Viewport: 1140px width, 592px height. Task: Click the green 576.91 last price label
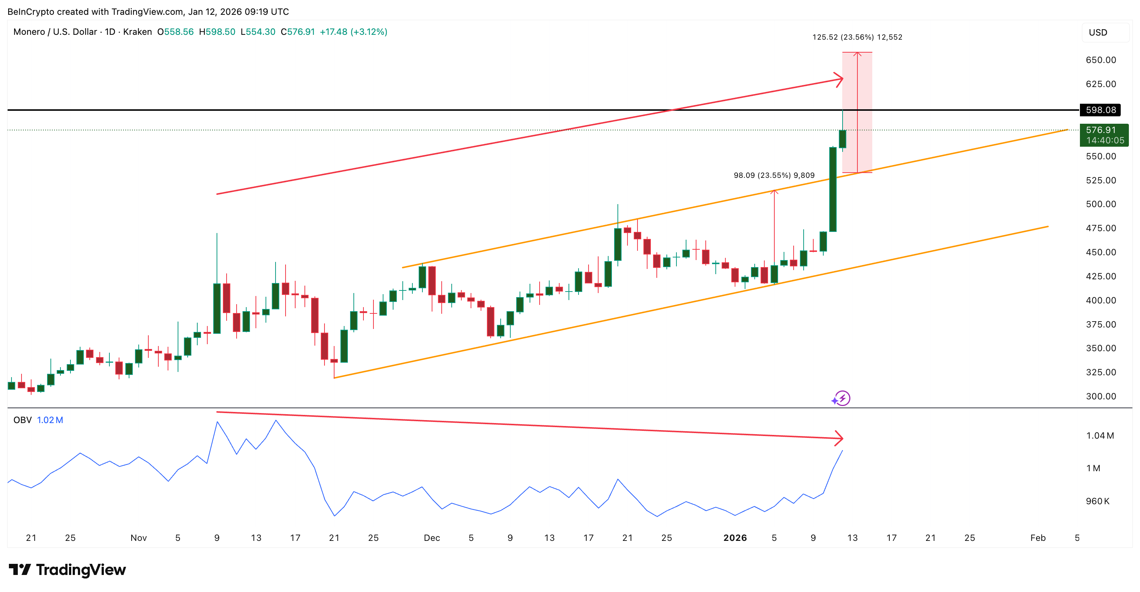tap(1101, 130)
